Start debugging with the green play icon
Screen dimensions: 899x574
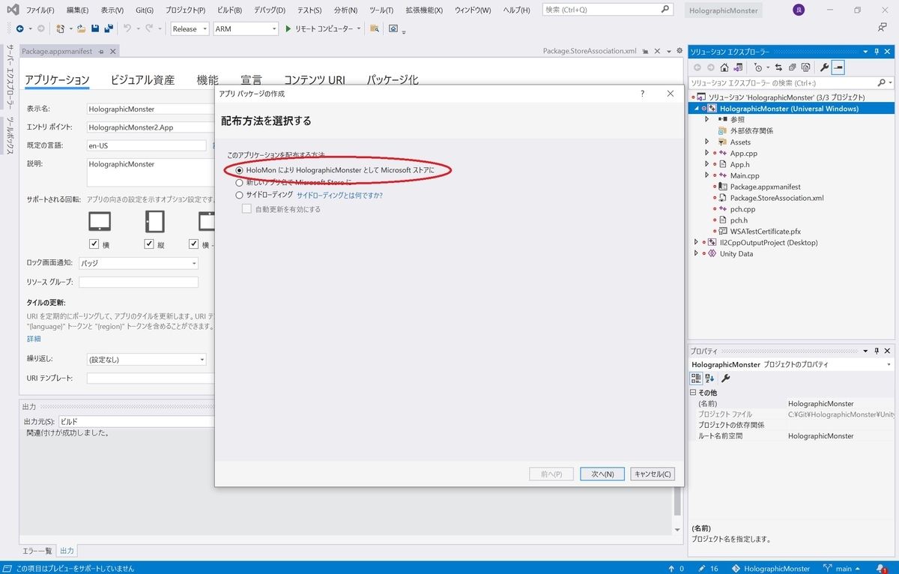(x=288, y=28)
